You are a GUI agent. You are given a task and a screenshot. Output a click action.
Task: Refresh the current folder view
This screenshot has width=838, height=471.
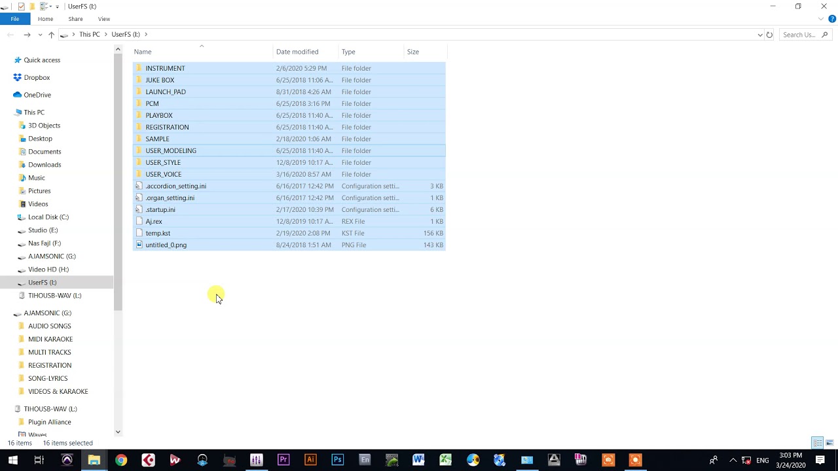[x=770, y=35]
